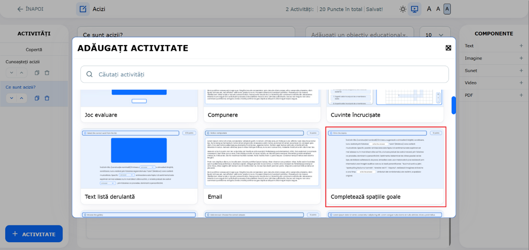Delete the Cunoașteți acizii activity
529x250 pixels.
(x=47, y=73)
